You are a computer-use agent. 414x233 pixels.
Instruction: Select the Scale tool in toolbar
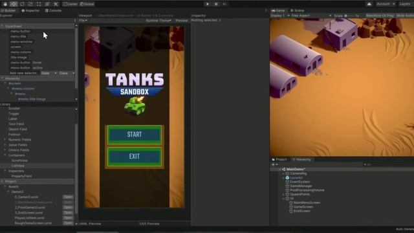pyautogui.click(x=30, y=4)
